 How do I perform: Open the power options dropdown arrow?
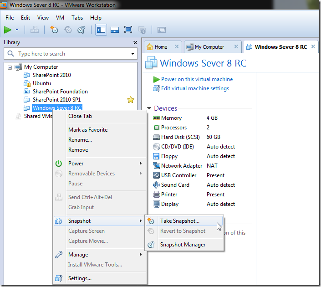[x=17, y=30]
